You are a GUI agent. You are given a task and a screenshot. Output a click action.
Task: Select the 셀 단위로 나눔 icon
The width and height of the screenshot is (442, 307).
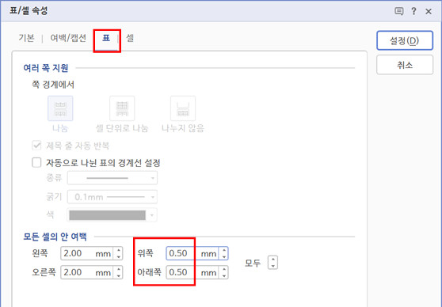click(x=122, y=108)
